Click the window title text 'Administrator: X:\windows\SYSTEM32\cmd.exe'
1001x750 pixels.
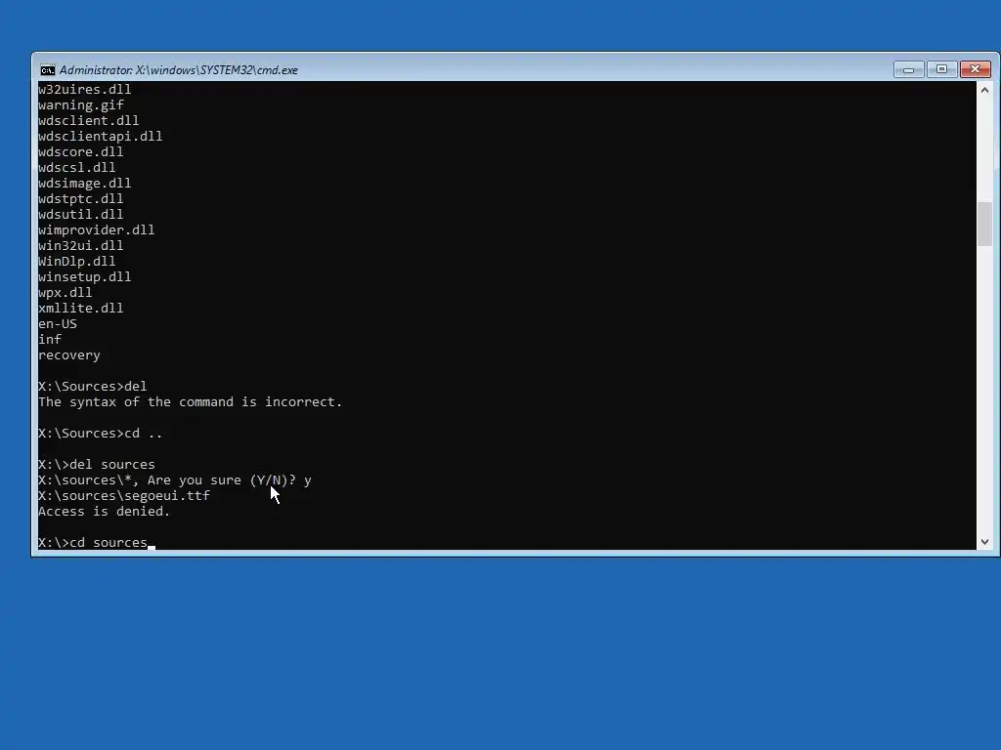179,70
